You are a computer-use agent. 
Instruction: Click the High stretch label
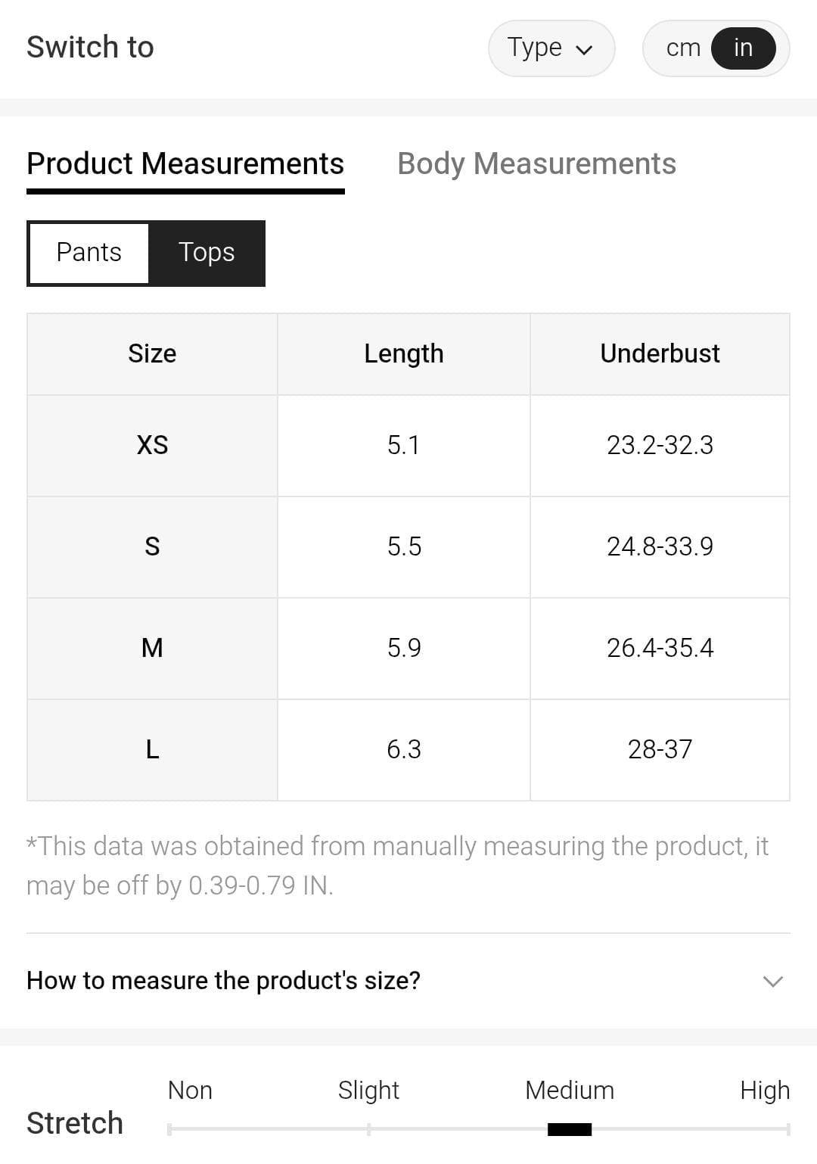tap(764, 1091)
